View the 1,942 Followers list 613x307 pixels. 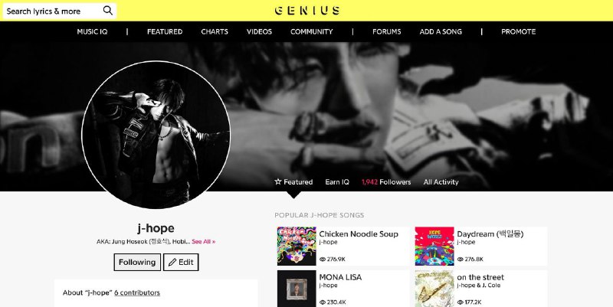(x=386, y=181)
